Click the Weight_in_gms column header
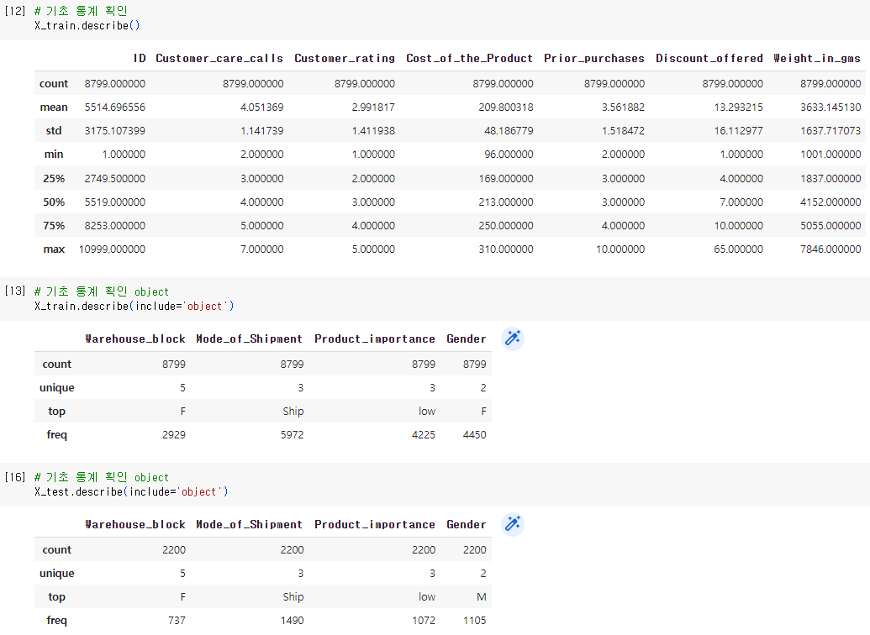 pyautogui.click(x=817, y=58)
